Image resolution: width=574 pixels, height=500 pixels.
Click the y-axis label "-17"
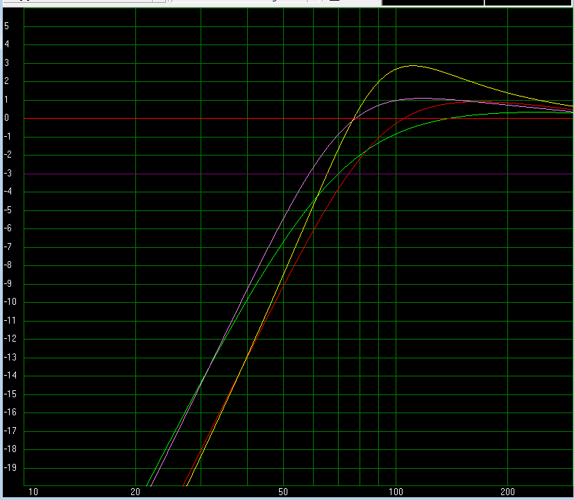(x=10, y=431)
